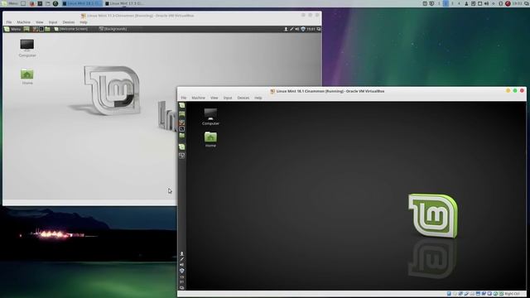Open file manager from Mint 17.3 guest panel
Viewport: 530px width, 298px height.
(47, 29)
